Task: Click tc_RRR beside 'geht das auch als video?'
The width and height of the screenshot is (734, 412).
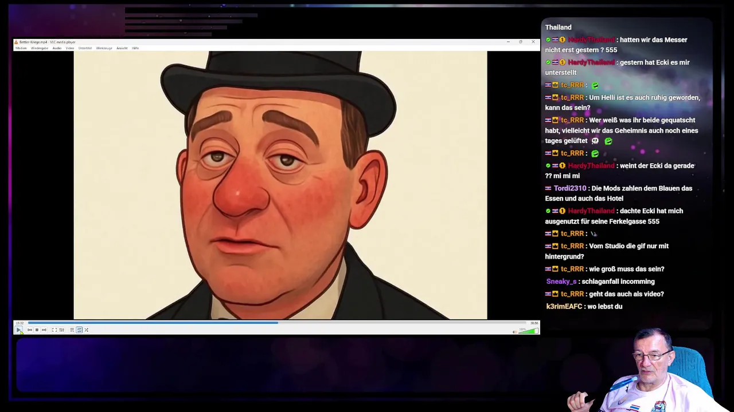Action: click(572, 294)
